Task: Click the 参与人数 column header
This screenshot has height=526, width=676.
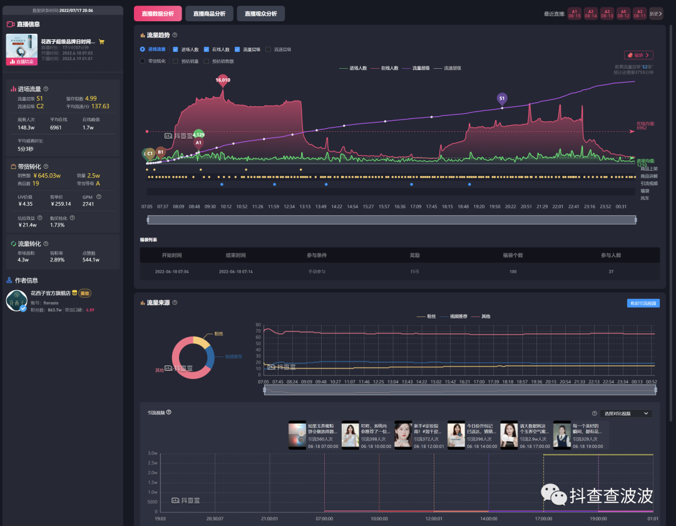Action: point(611,255)
